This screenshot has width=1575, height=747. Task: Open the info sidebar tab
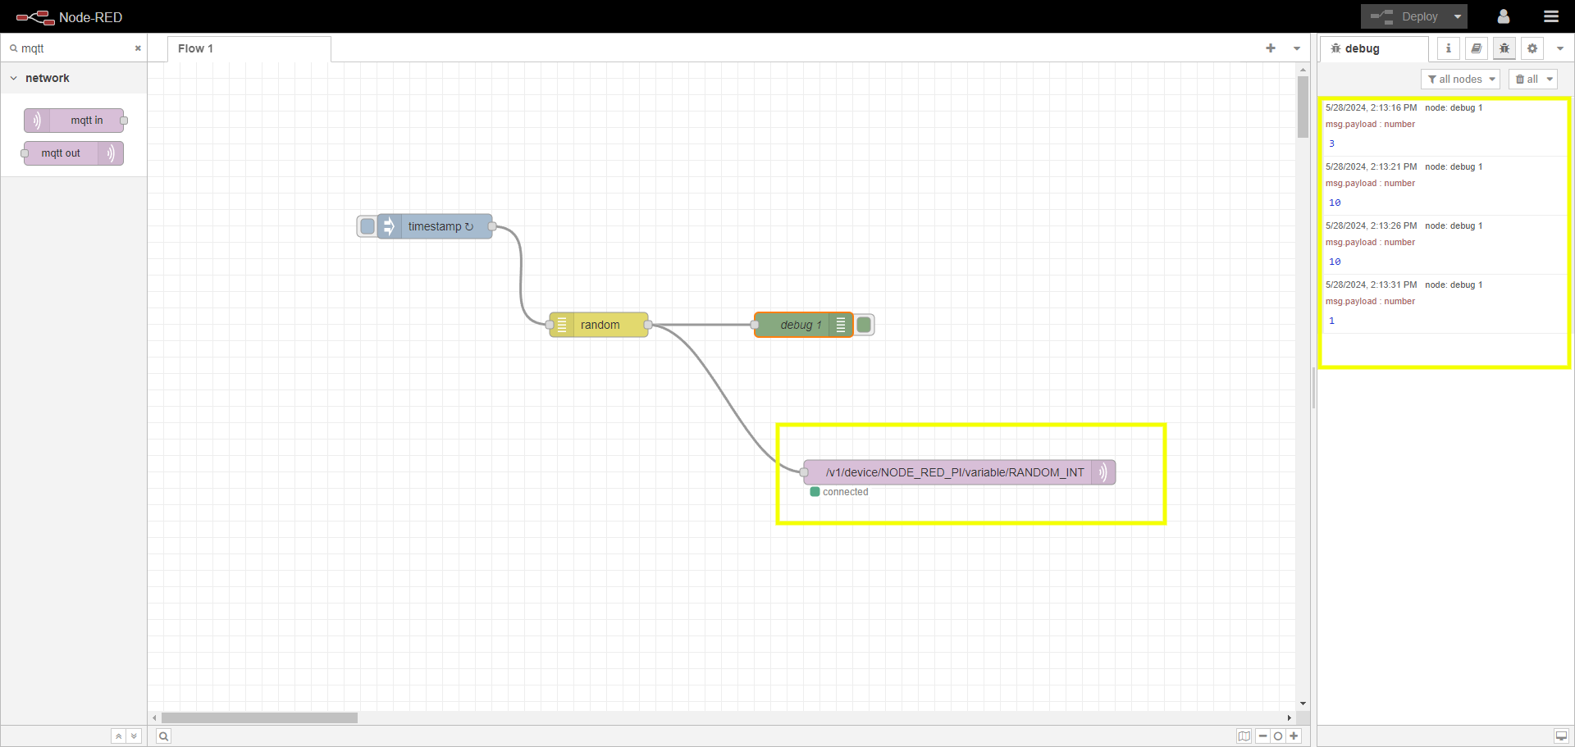[x=1448, y=48]
